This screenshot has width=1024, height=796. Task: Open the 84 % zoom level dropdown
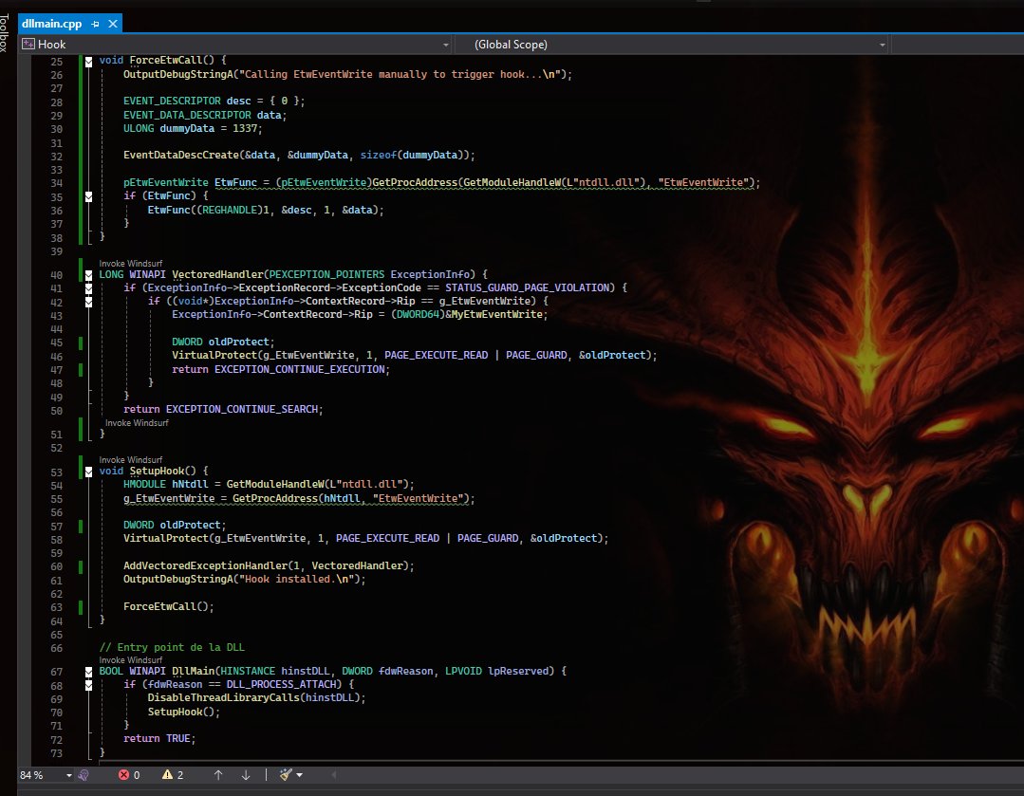[68, 775]
